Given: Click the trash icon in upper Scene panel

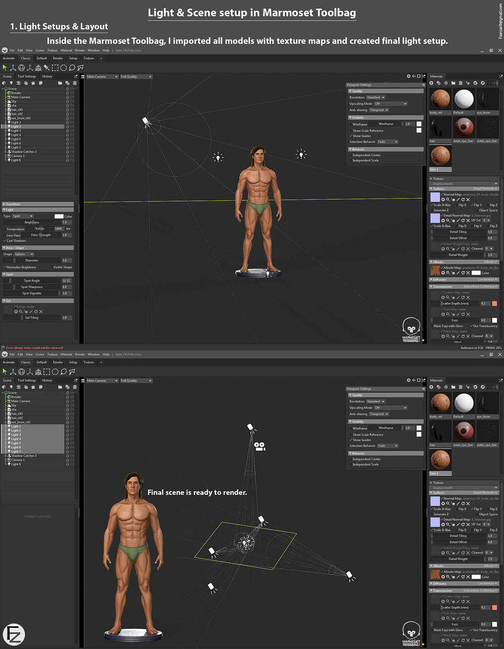Looking at the screenshot, I should [75, 83].
